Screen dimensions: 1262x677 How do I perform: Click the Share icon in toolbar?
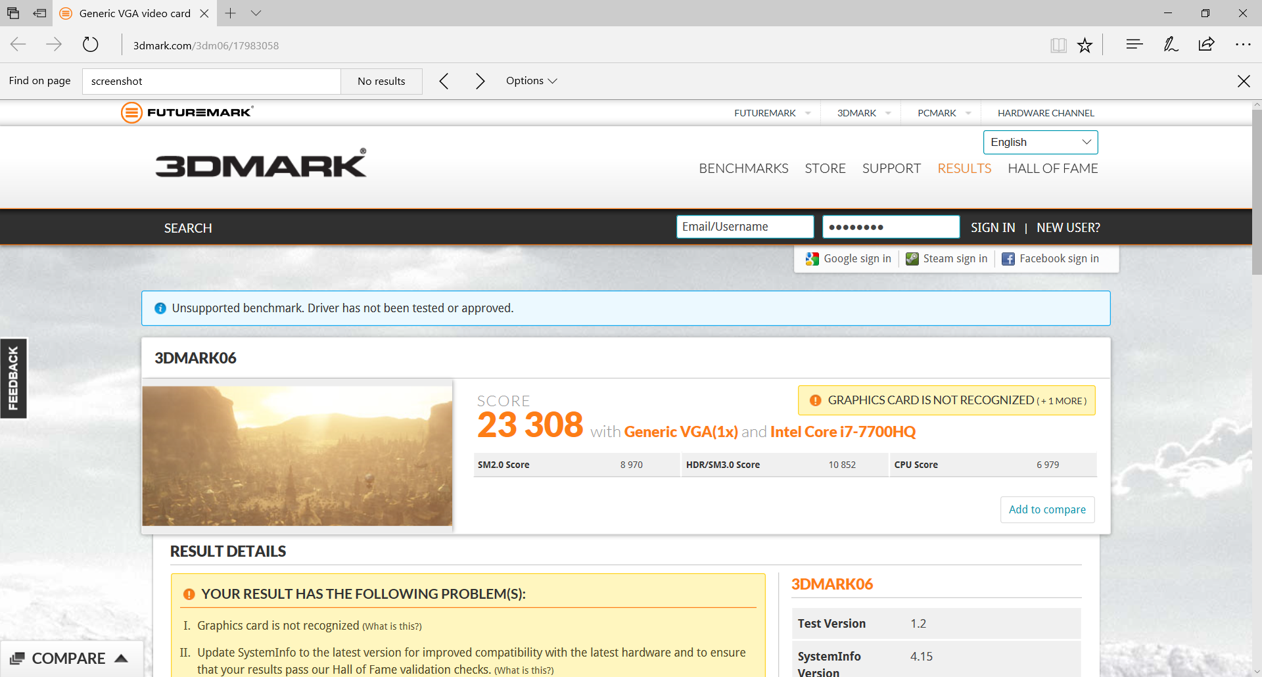(1206, 45)
